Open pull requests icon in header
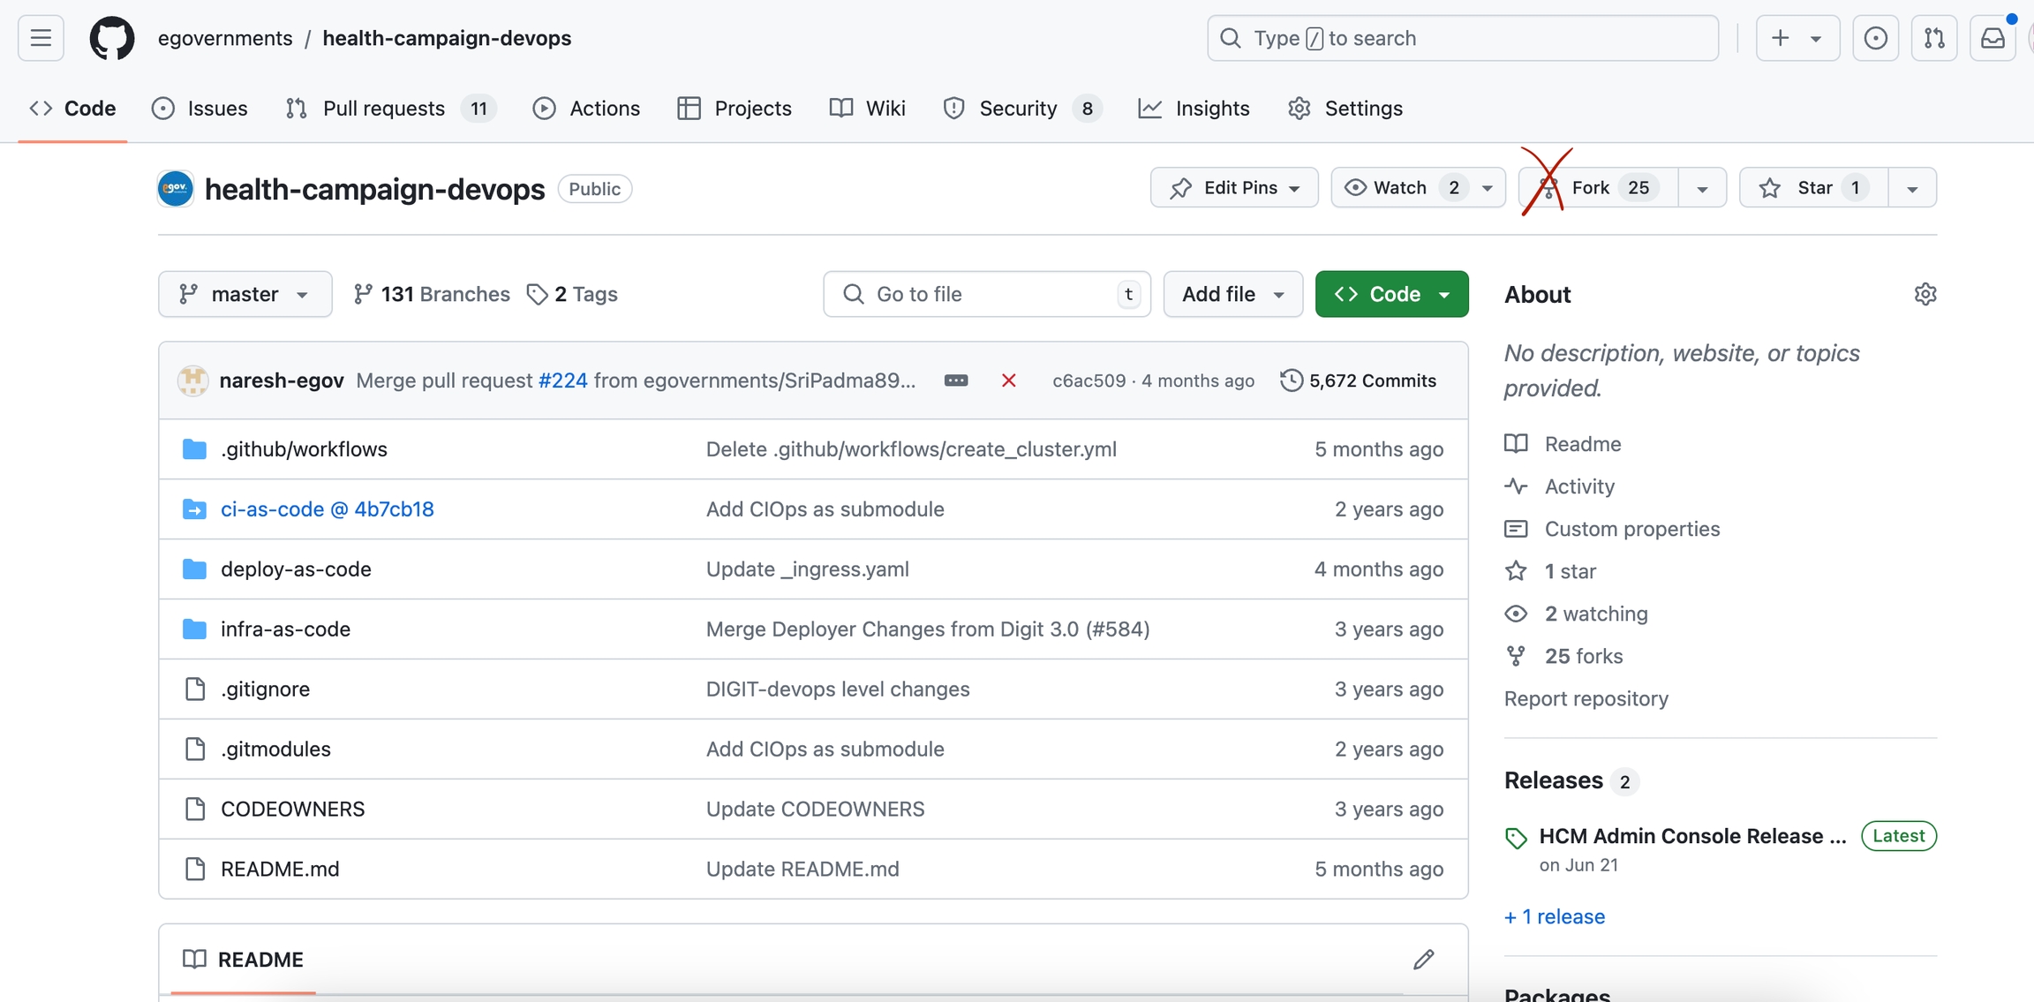 [x=1933, y=38]
